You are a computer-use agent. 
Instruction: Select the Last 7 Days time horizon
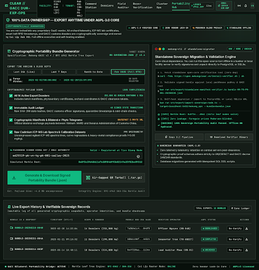pyautogui.click(x=59, y=72)
